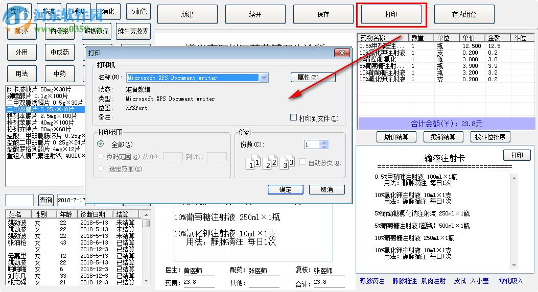Viewport: 538px width, 292px height.
Task: Select 盐酸罗格列酮片 in the drug list
Action: 45,150
